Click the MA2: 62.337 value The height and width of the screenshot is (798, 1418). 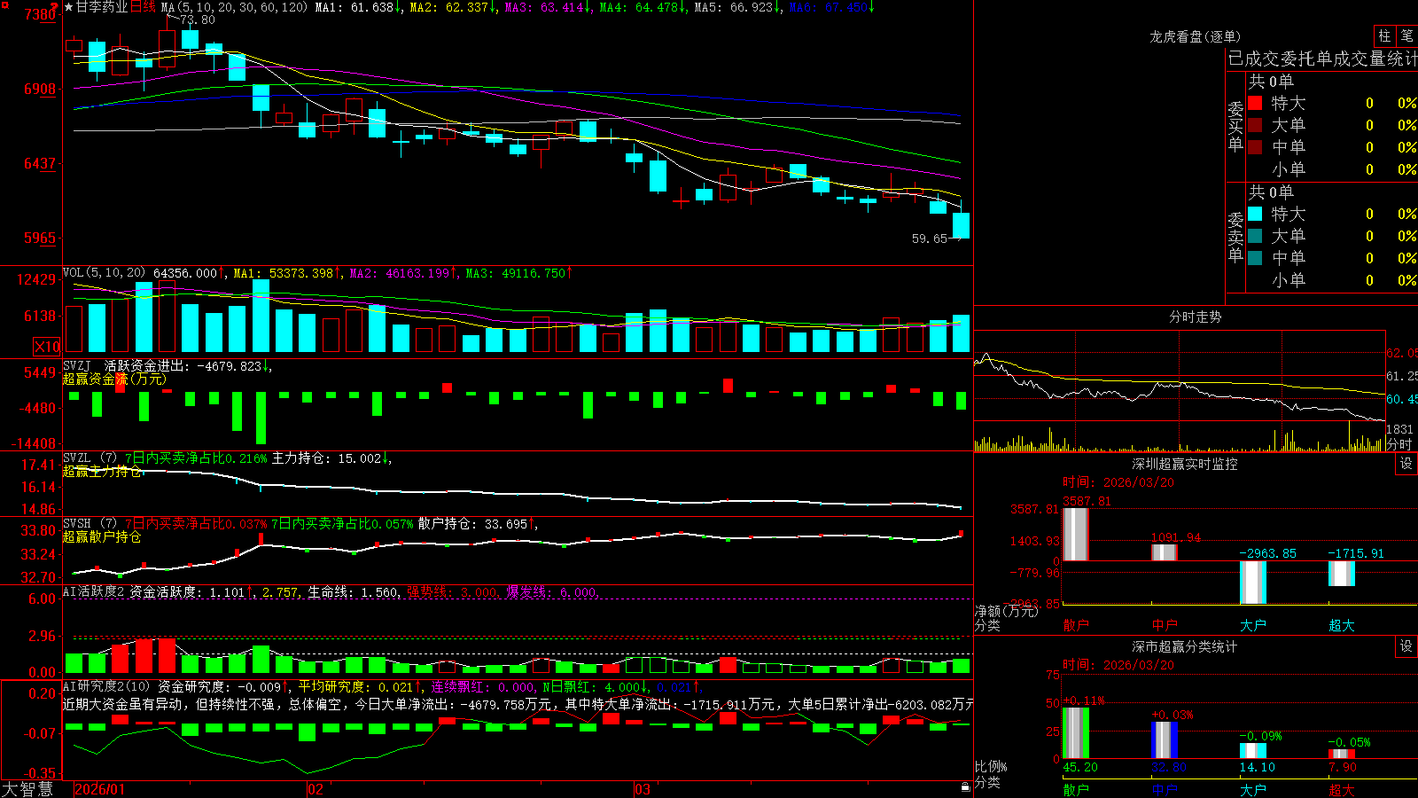(453, 7)
